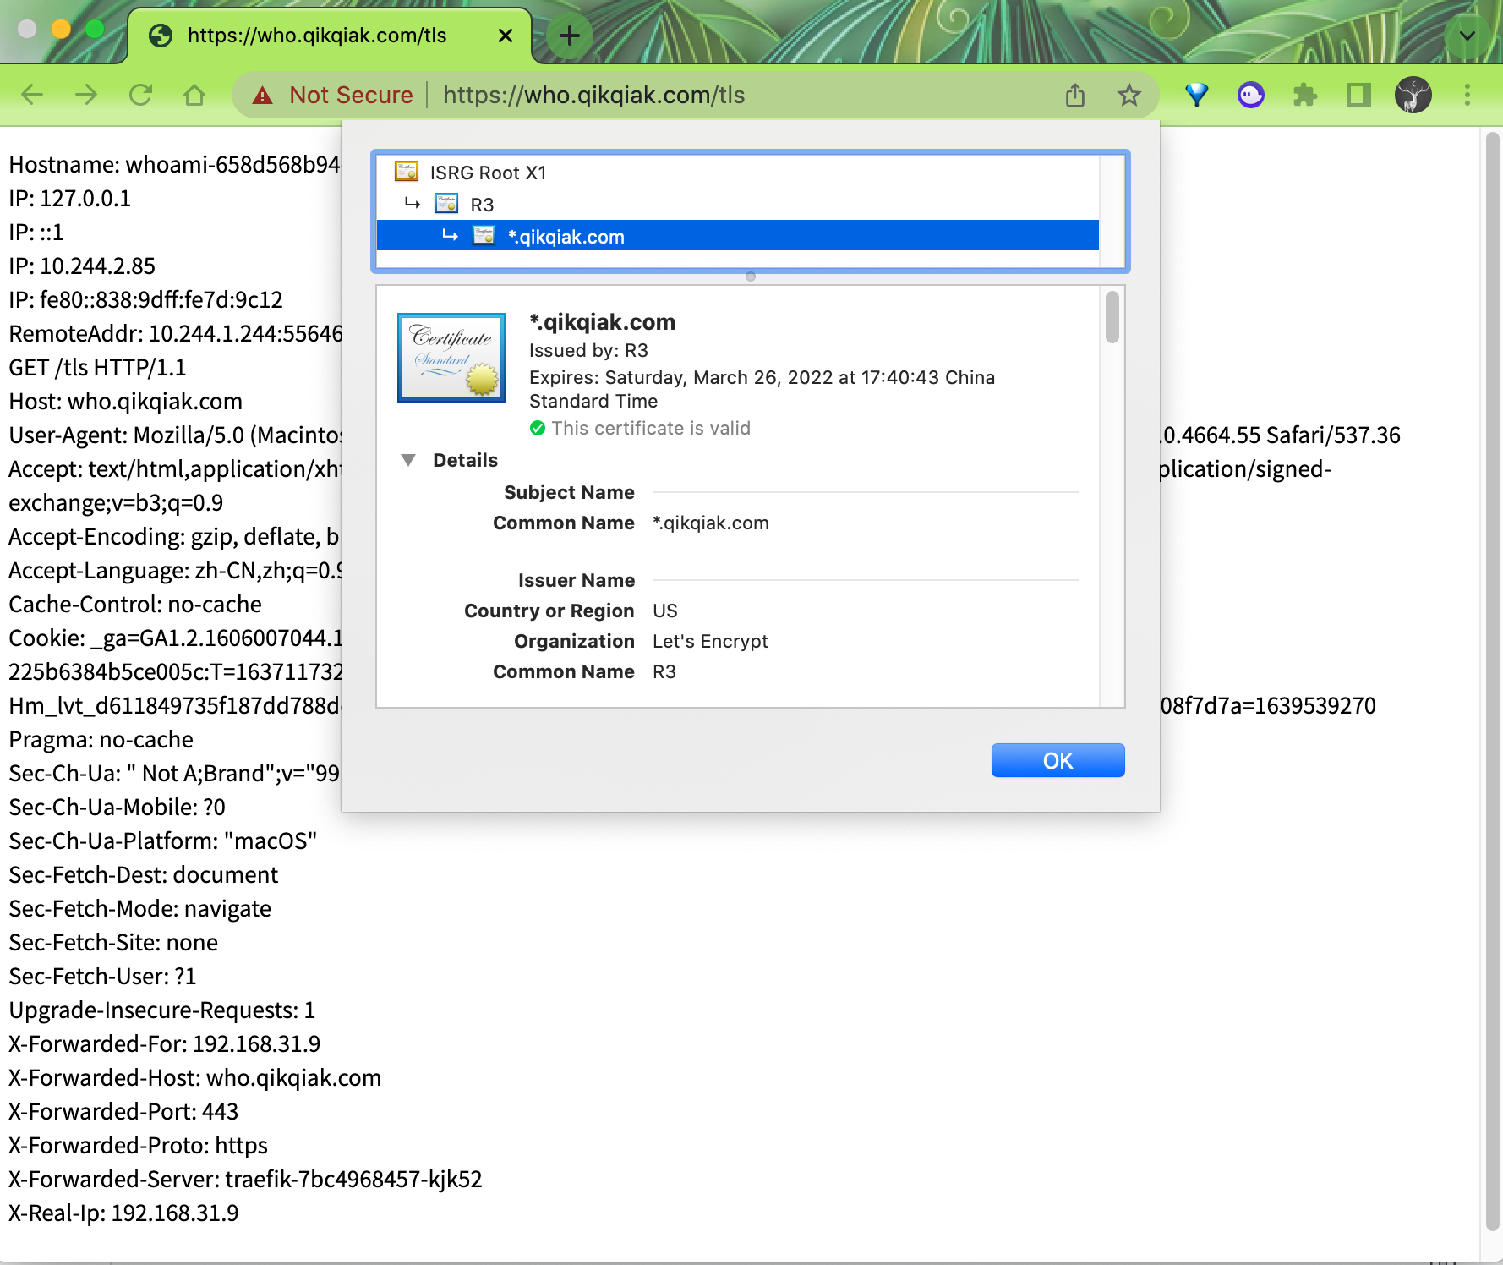Open the user profile avatar
Viewport: 1503px width, 1265px height.
pyautogui.click(x=1413, y=95)
